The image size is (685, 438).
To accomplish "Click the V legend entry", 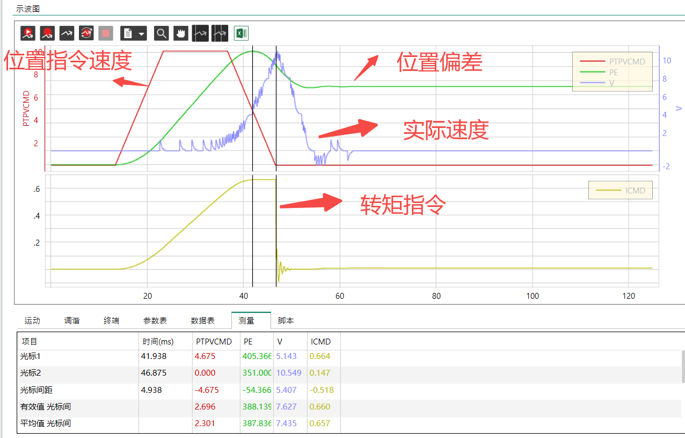I will [x=596, y=83].
